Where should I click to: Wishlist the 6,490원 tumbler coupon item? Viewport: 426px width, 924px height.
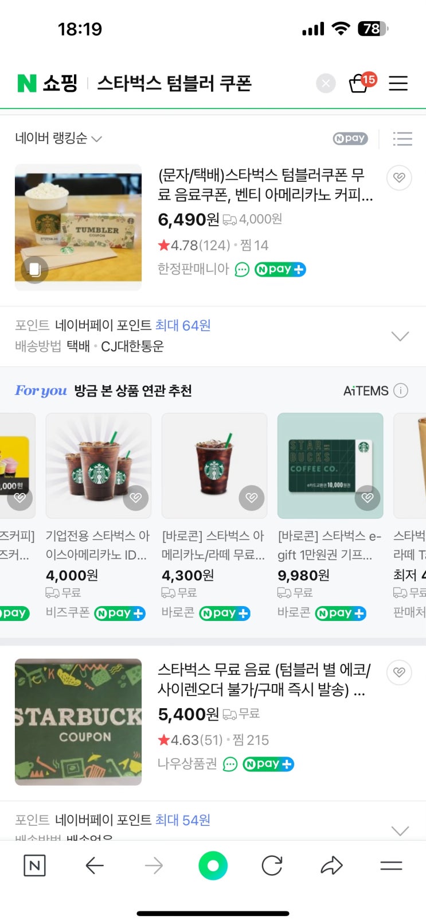pos(399,178)
